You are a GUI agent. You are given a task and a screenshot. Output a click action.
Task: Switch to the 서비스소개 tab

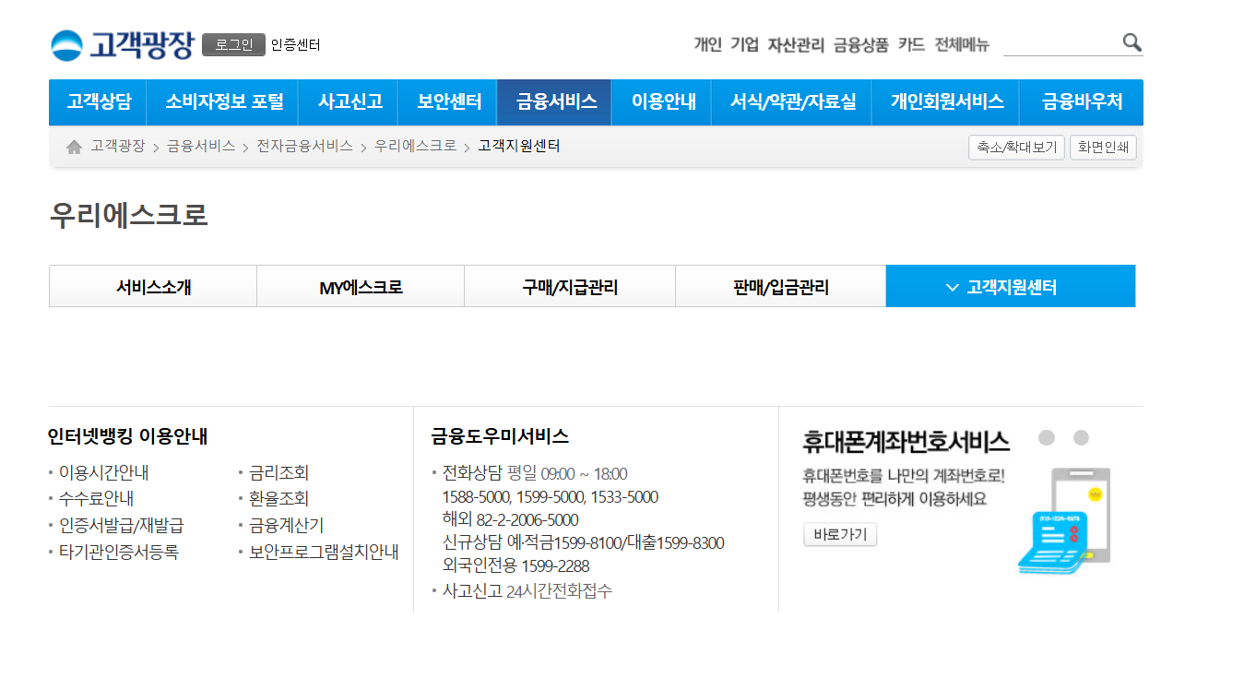(x=153, y=287)
